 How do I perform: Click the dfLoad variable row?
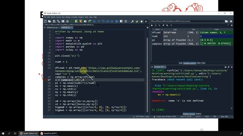coord(192,32)
